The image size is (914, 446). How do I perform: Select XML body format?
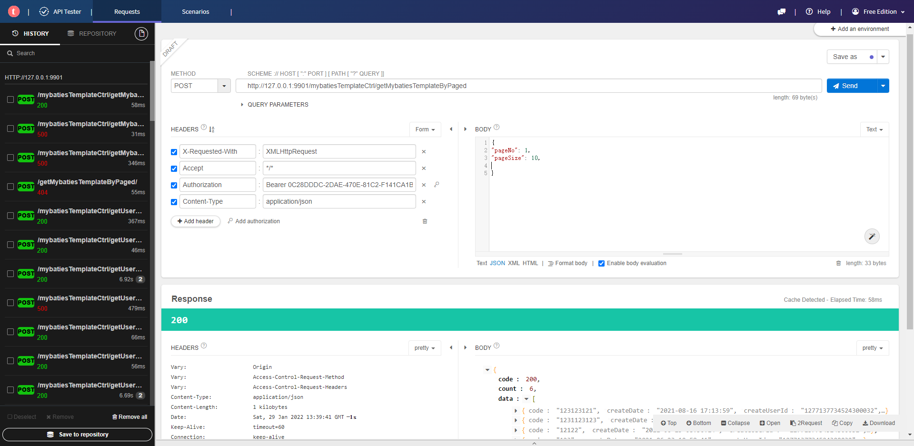(x=514, y=263)
